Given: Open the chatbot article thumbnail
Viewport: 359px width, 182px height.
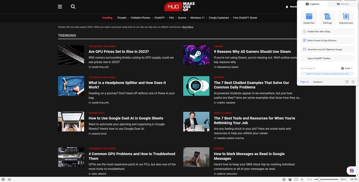Looking at the screenshot, I should [196, 86].
